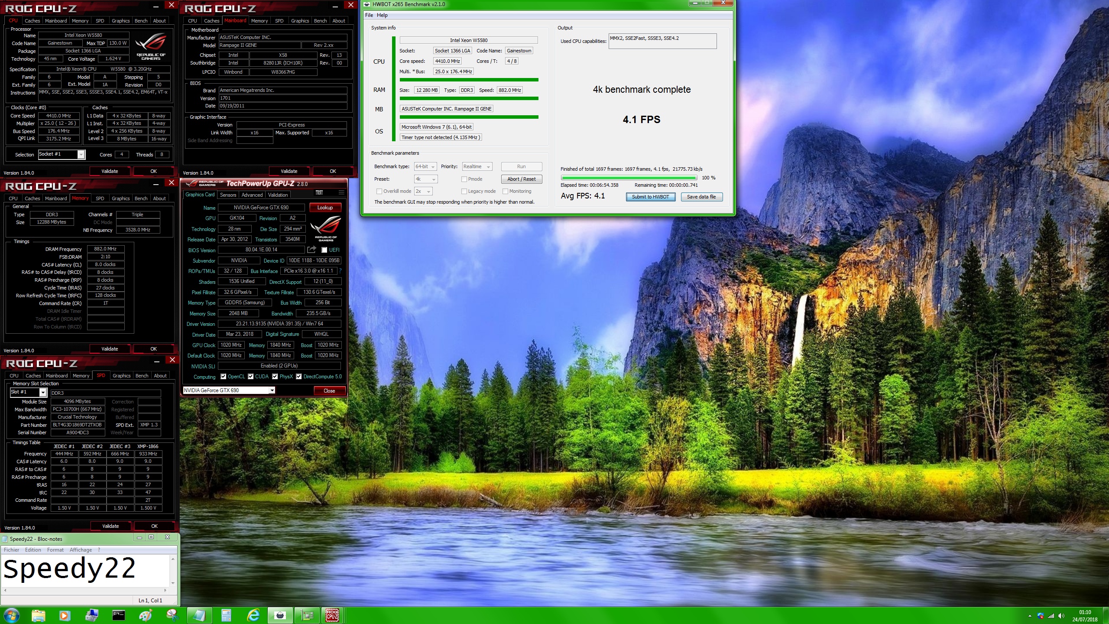Open the Priority Realtime dropdown

tap(477, 166)
